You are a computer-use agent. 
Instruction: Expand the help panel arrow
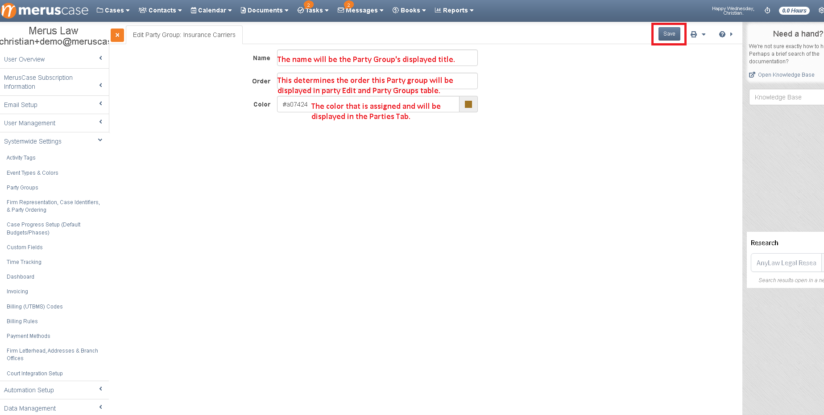[x=731, y=34]
